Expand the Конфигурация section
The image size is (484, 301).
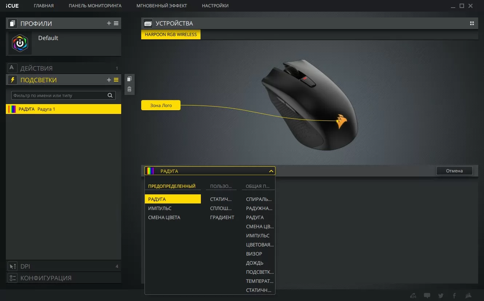(63, 278)
